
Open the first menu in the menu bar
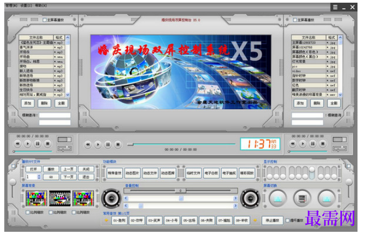11,5
